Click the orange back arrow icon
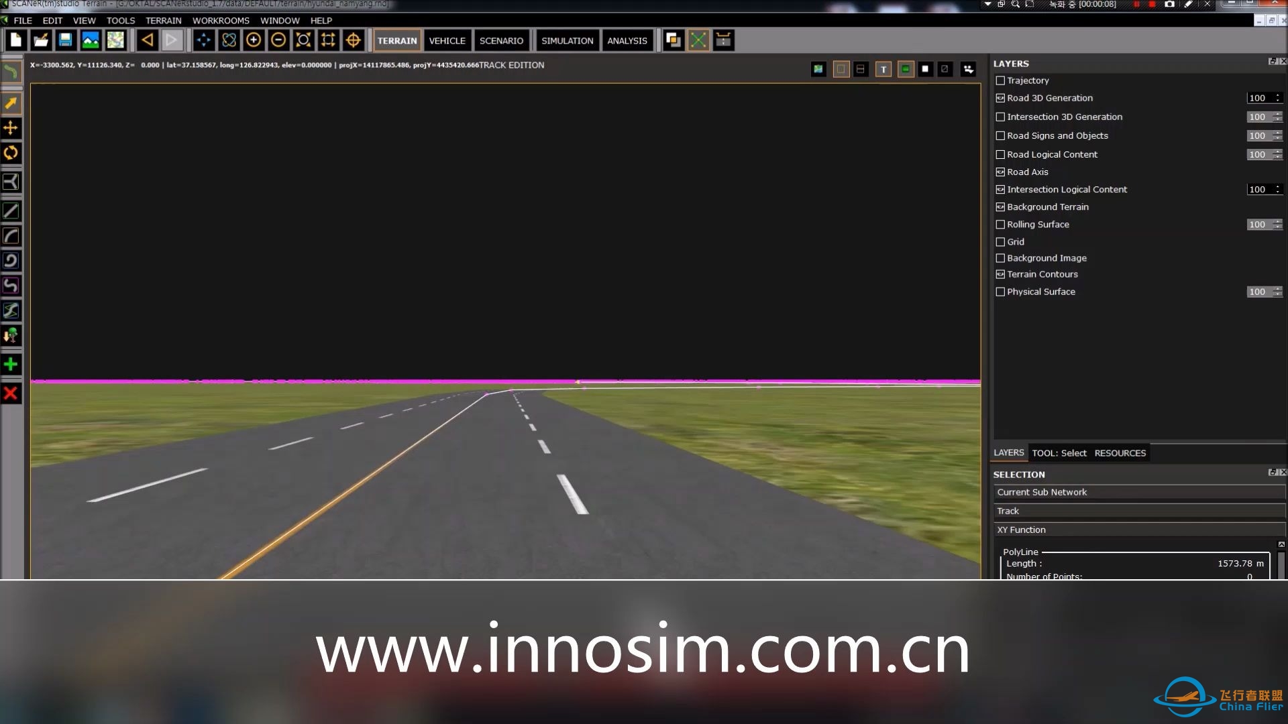 coord(148,40)
